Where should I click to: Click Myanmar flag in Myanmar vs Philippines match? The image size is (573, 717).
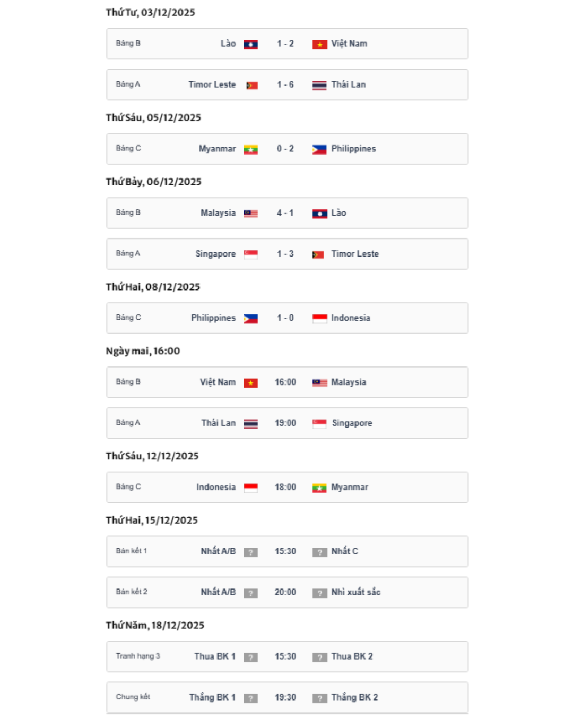[x=251, y=149]
